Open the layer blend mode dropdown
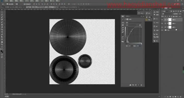Image resolution: width=184 pixels, height=98 pixels. [167, 14]
